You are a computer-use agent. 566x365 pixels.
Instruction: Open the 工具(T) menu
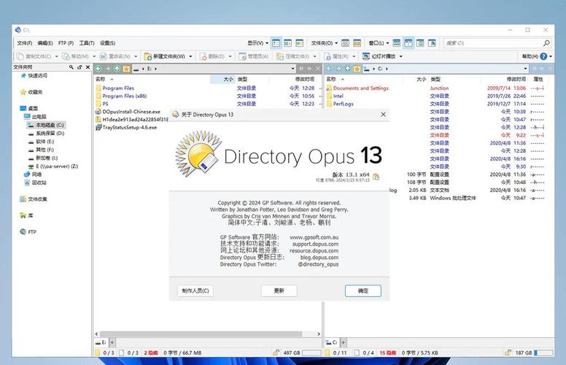(x=87, y=43)
